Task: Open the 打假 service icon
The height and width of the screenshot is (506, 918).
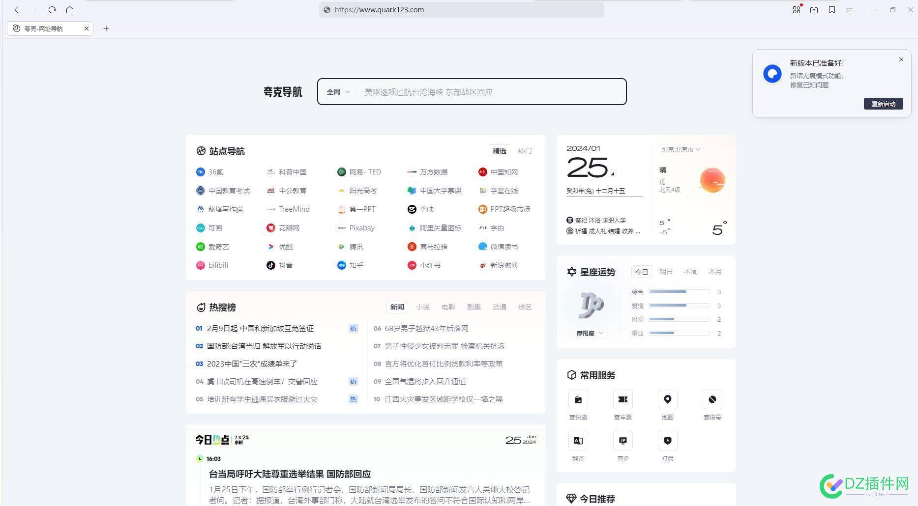Action: [x=668, y=441]
